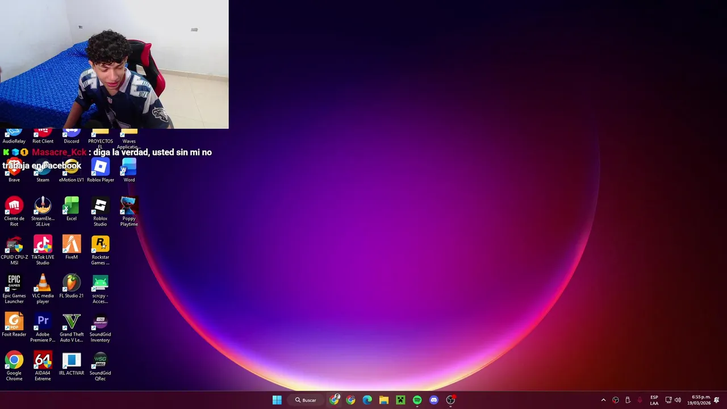Select the Epic Games Launcher desktop icon
The height and width of the screenshot is (409, 727).
click(x=14, y=289)
